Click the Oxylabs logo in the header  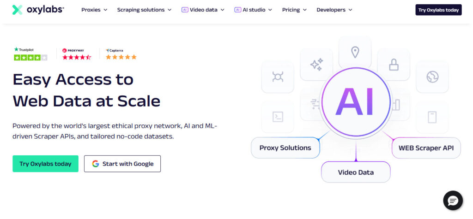[38, 10]
